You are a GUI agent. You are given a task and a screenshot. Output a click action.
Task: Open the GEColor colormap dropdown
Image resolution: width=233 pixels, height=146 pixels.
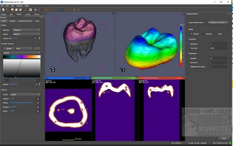[22, 53]
